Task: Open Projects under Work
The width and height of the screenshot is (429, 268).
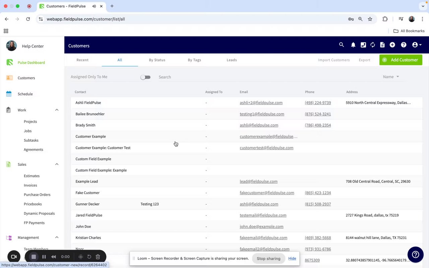Action: [x=30, y=122]
